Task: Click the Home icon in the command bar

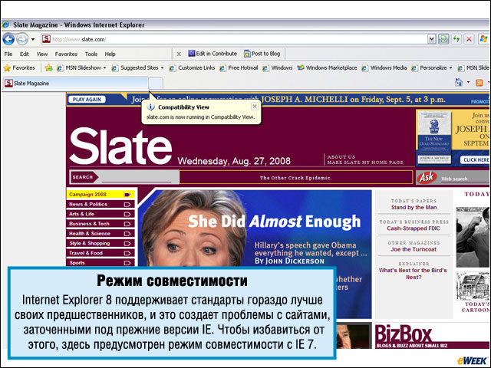Action: pos(459,82)
